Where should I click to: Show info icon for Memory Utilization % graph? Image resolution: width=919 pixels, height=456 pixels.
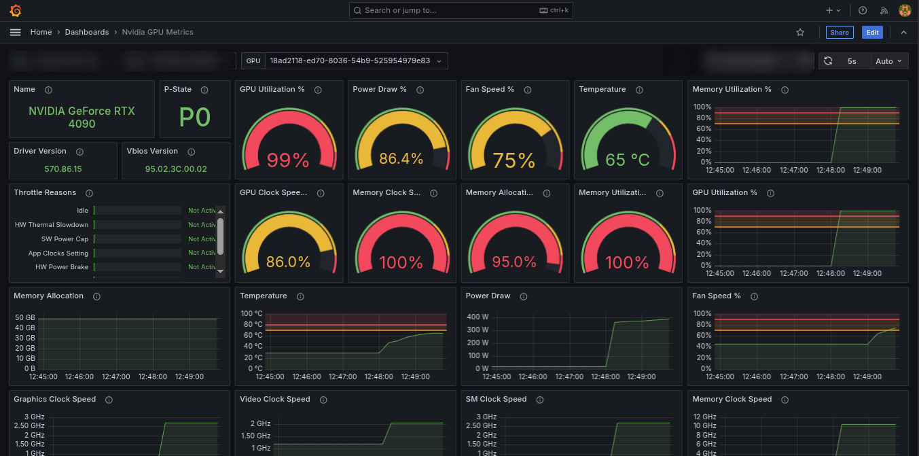(785, 90)
